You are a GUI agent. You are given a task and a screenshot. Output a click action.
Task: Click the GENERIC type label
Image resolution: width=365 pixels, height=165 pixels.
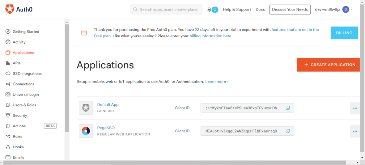click(x=106, y=111)
